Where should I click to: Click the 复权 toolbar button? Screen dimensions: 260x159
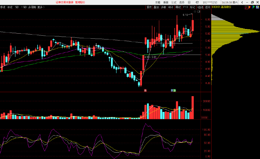pyautogui.click(x=149, y=7)
